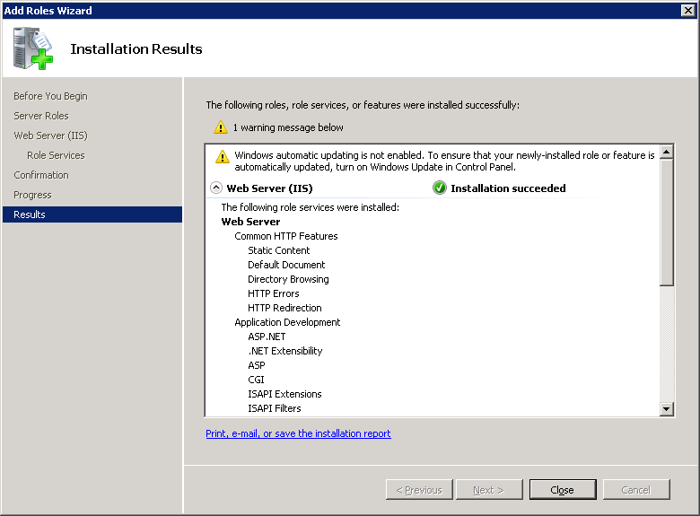
Task: Select 'Server Roles' step in sidebar
Action: 41,116
